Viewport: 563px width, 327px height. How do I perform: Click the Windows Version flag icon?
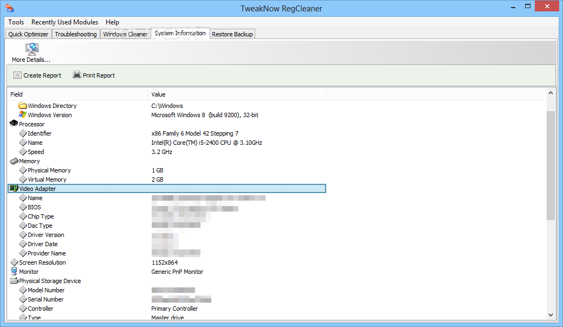coord(23,114)
